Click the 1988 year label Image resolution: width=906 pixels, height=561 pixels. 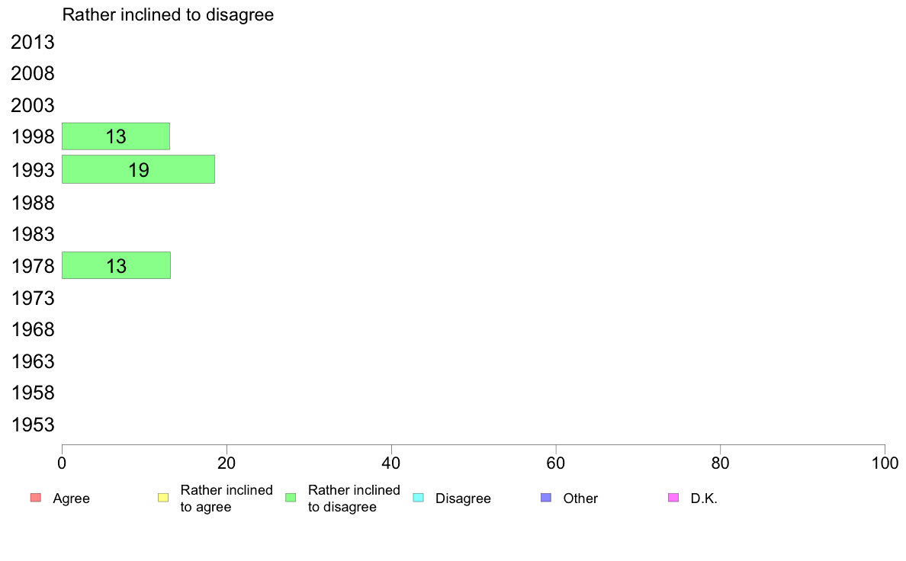[32, 203]
